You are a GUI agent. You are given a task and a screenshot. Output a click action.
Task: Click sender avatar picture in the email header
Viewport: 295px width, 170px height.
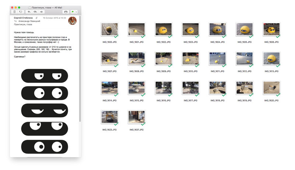[x=73, y=21]
